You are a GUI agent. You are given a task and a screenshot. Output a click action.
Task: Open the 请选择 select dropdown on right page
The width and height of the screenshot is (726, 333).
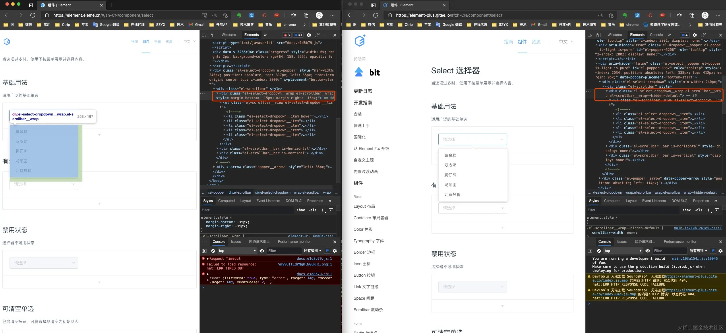coord(473,139)
